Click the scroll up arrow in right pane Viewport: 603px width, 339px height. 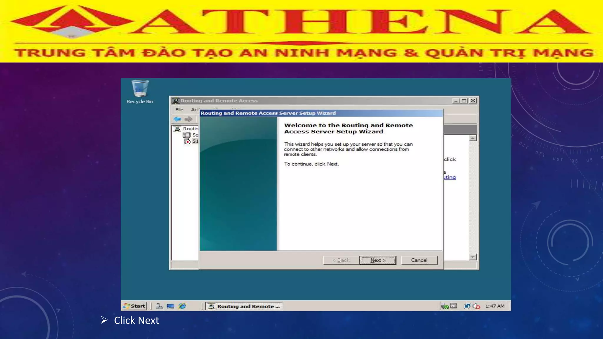pos(473,138)
